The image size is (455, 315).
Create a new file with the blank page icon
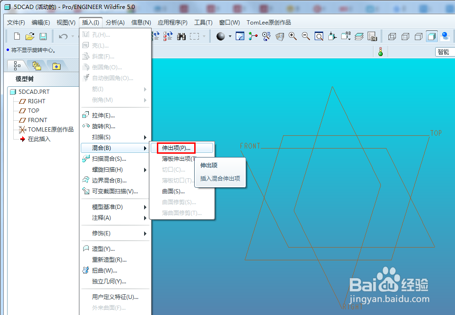tap(17, 36)
